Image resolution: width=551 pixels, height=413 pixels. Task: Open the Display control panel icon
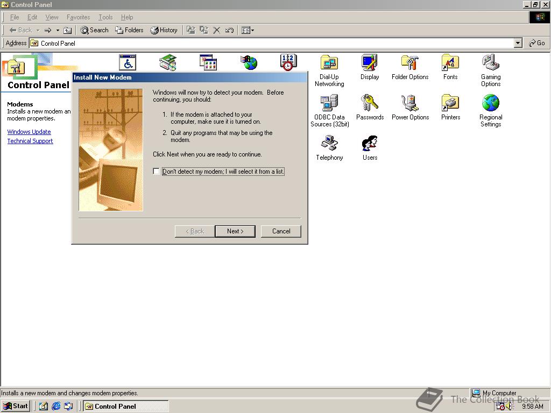point(370,67)
